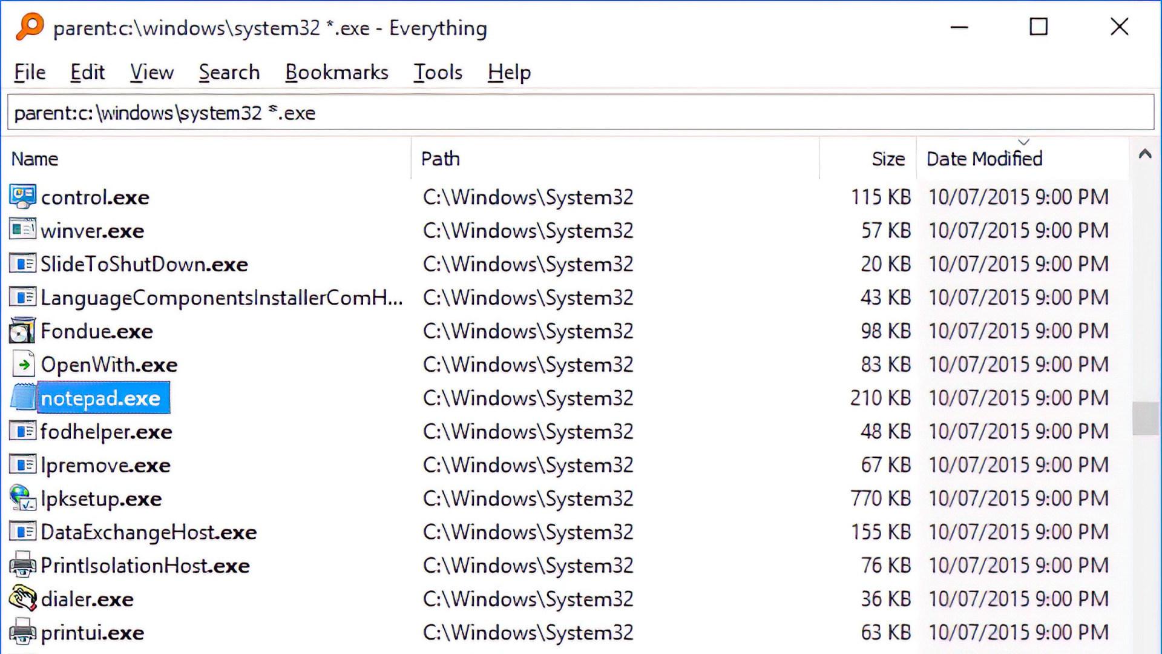The width and height of the screenshot is (1162, 654).
Task: Click the scrollbar up arrow
Action: click(x=1144, y=154)
